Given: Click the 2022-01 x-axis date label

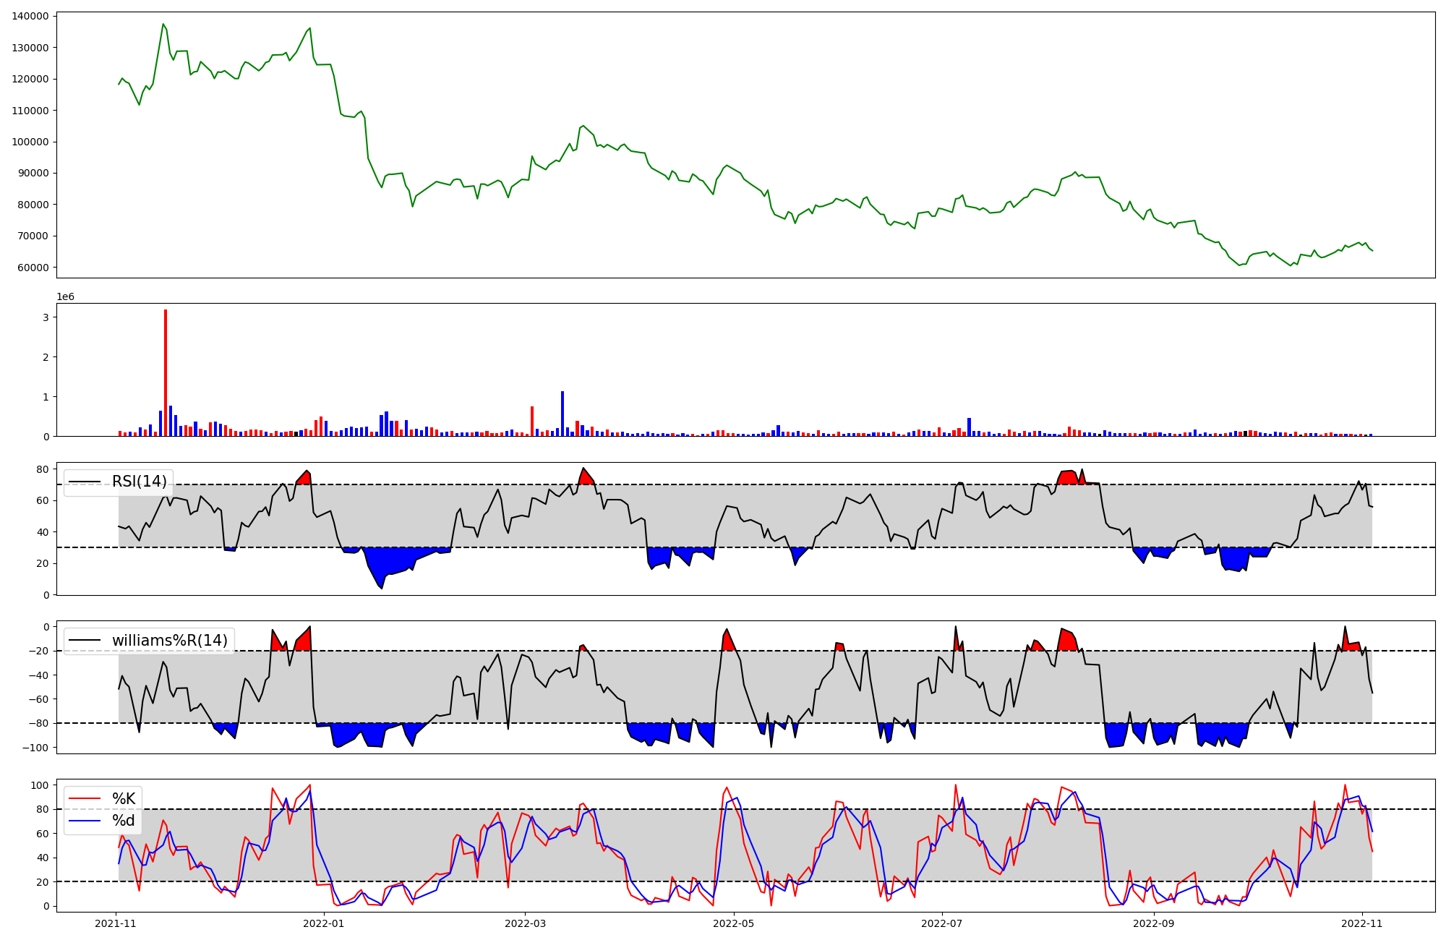Looking at the screenshot, I should click(x=324, y=923).
